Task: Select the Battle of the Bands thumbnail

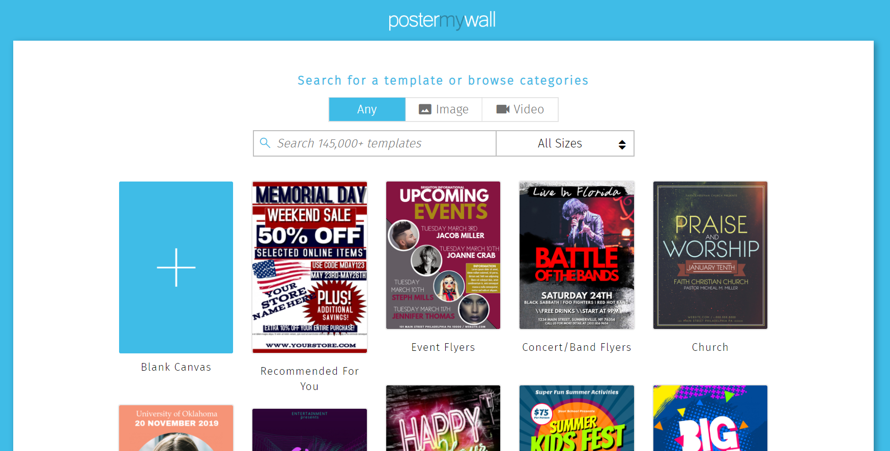Action: pyautogui.click(x=577, y=255)
